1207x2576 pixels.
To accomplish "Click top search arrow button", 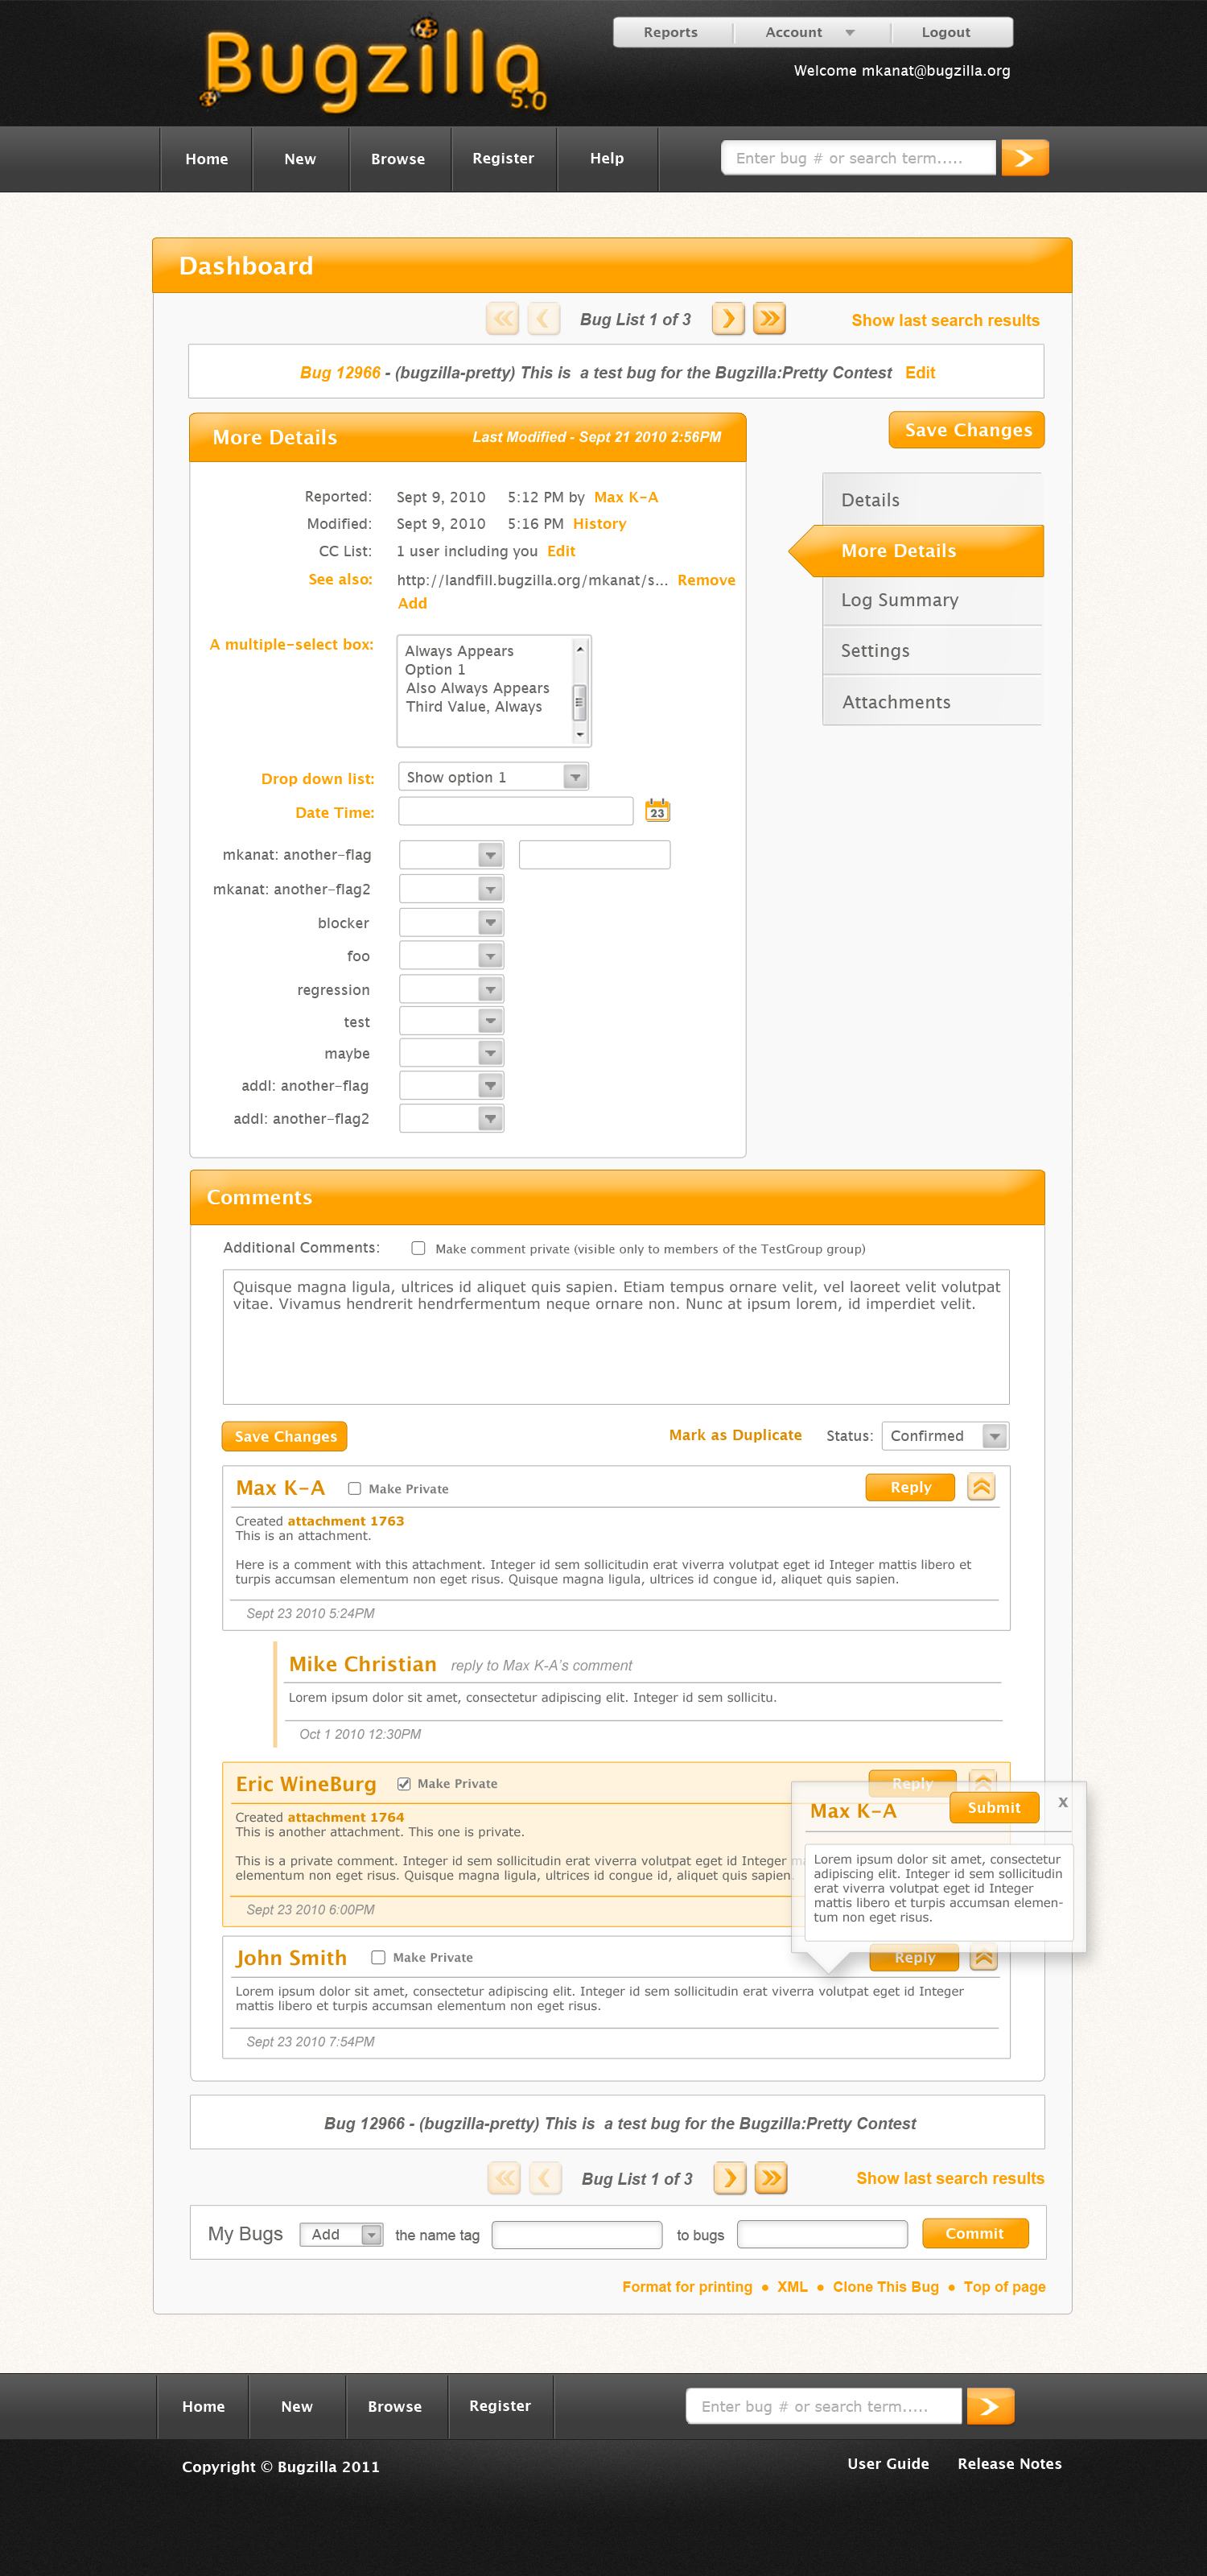I will (1024, 158).
